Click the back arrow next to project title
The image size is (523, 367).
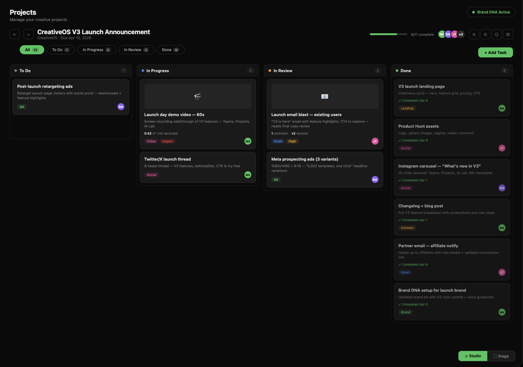pyautogui.click(x=14, y=34)
